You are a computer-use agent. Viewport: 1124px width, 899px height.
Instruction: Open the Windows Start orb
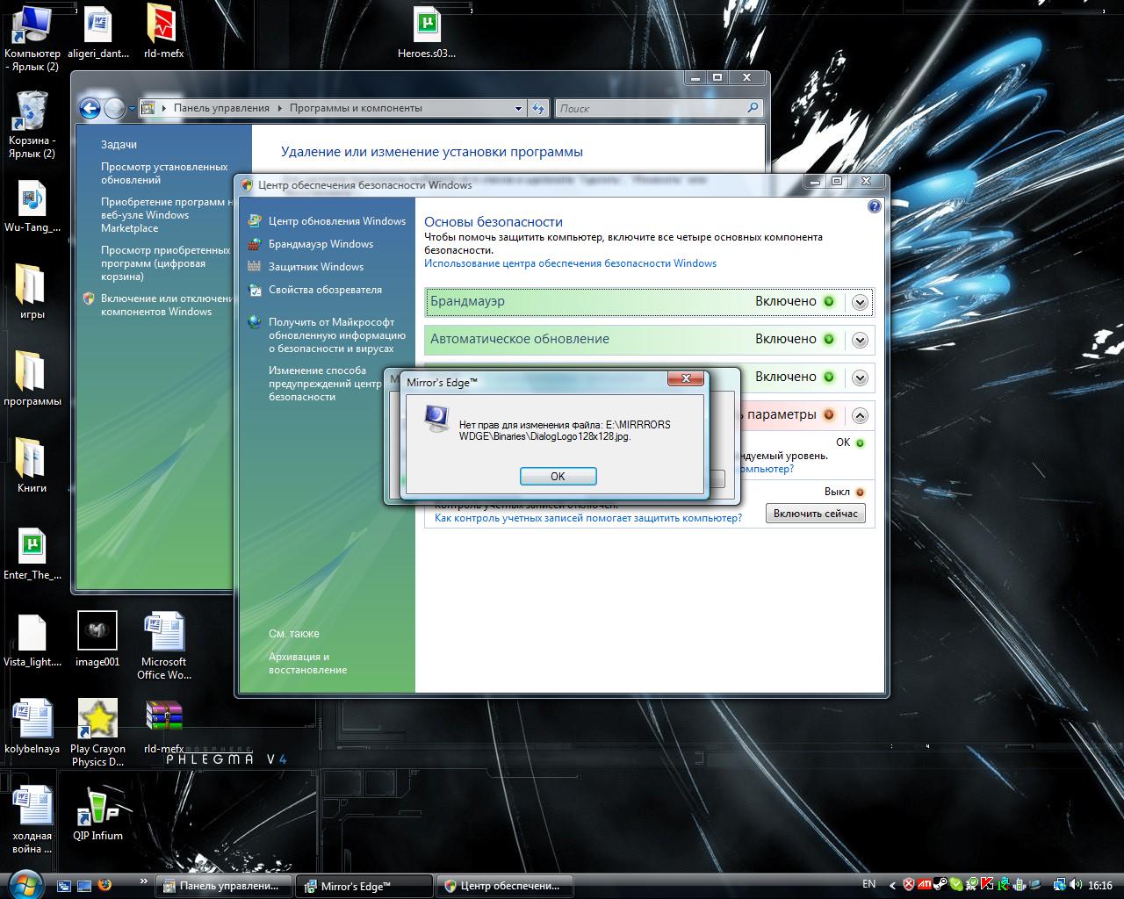click(x=25, y=884)
